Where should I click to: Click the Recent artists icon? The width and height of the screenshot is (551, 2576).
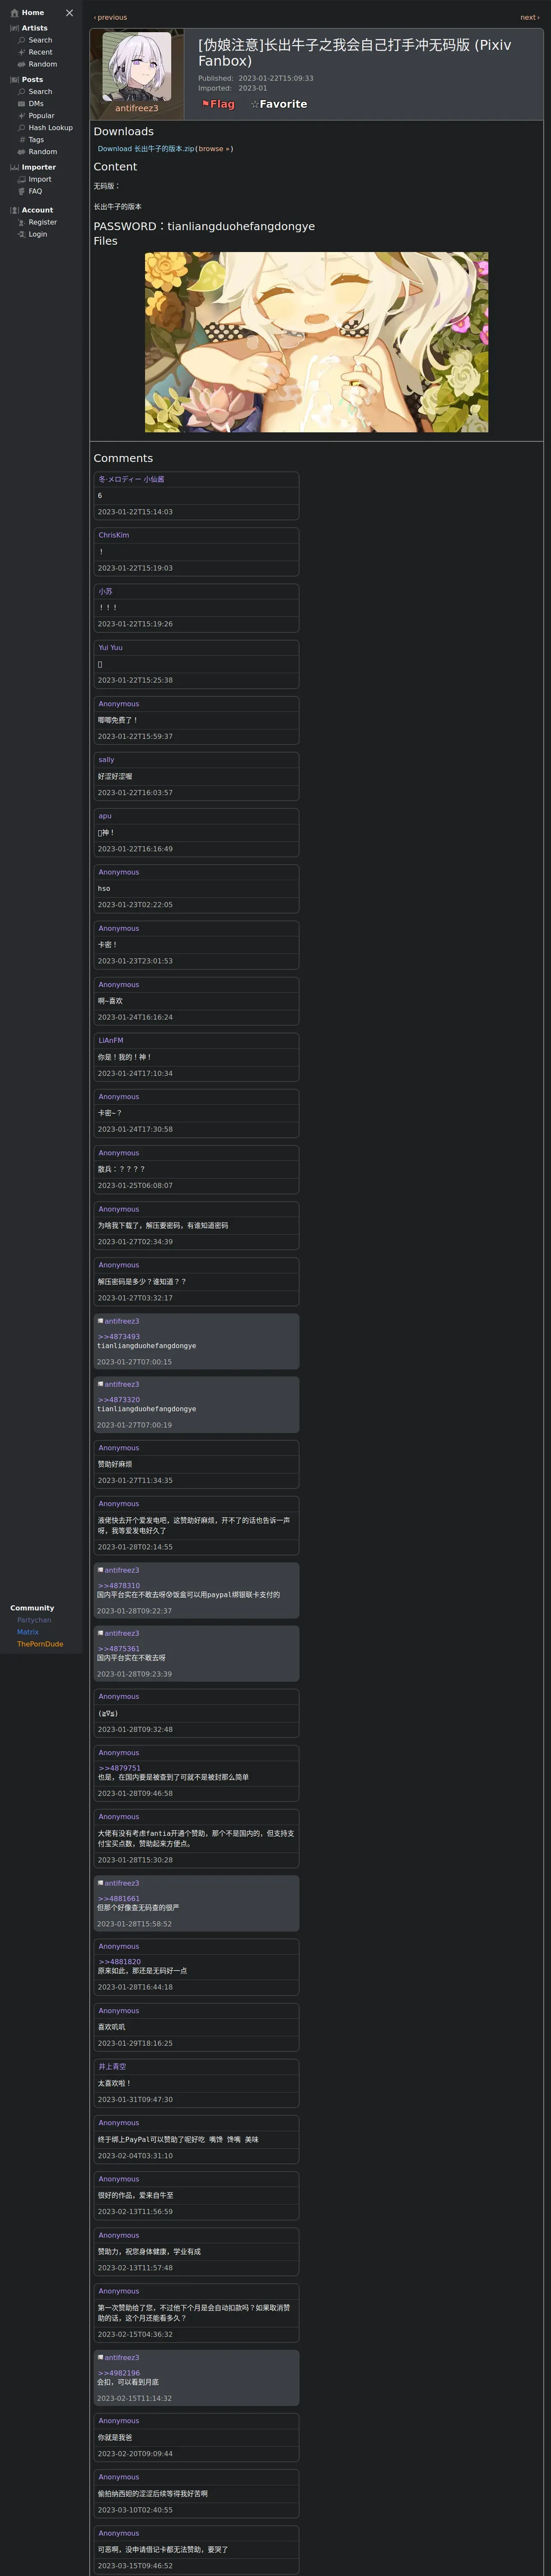[22, 52]
